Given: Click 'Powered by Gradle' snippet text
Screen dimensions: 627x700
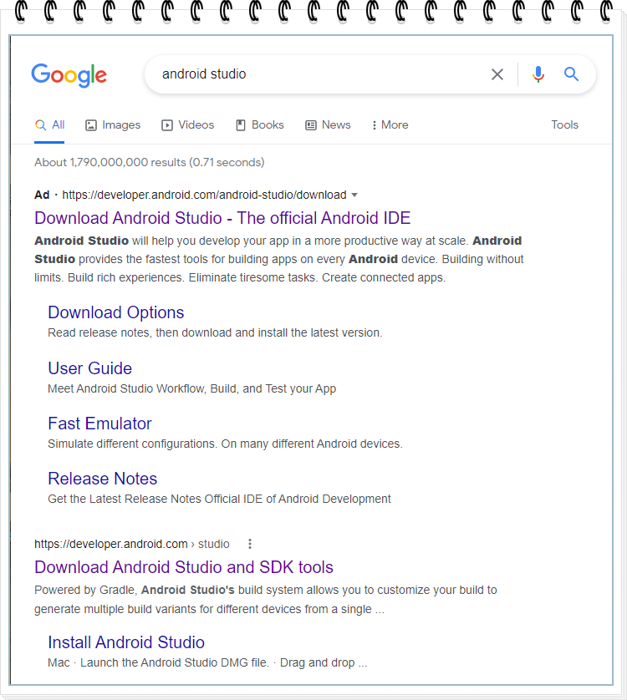Looking at the screenshot, I should tap(266, 600).
